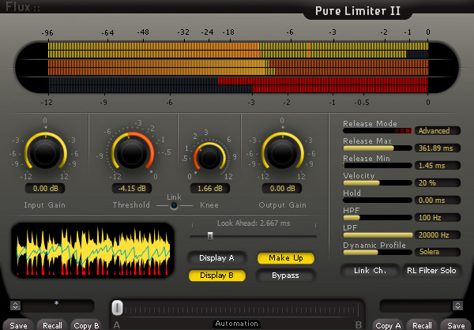Screen dimensions: 474x330
Task: Click the Flux logo in top-left corner
Action: 20,6
